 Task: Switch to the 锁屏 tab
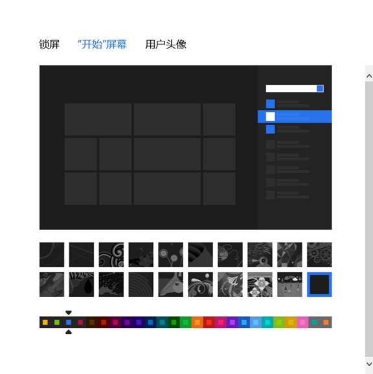click(x=49, y=45)
